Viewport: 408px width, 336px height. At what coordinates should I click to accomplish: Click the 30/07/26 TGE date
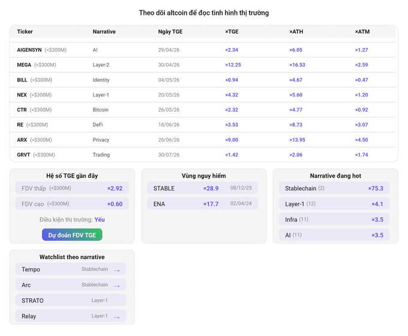click(169, 155)
